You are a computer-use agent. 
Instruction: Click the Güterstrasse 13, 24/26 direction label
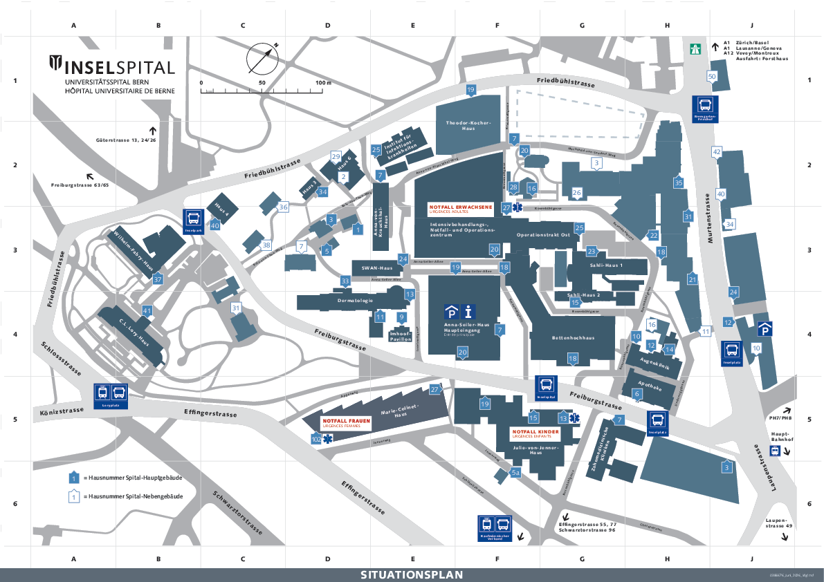click(x=126, y=140)
